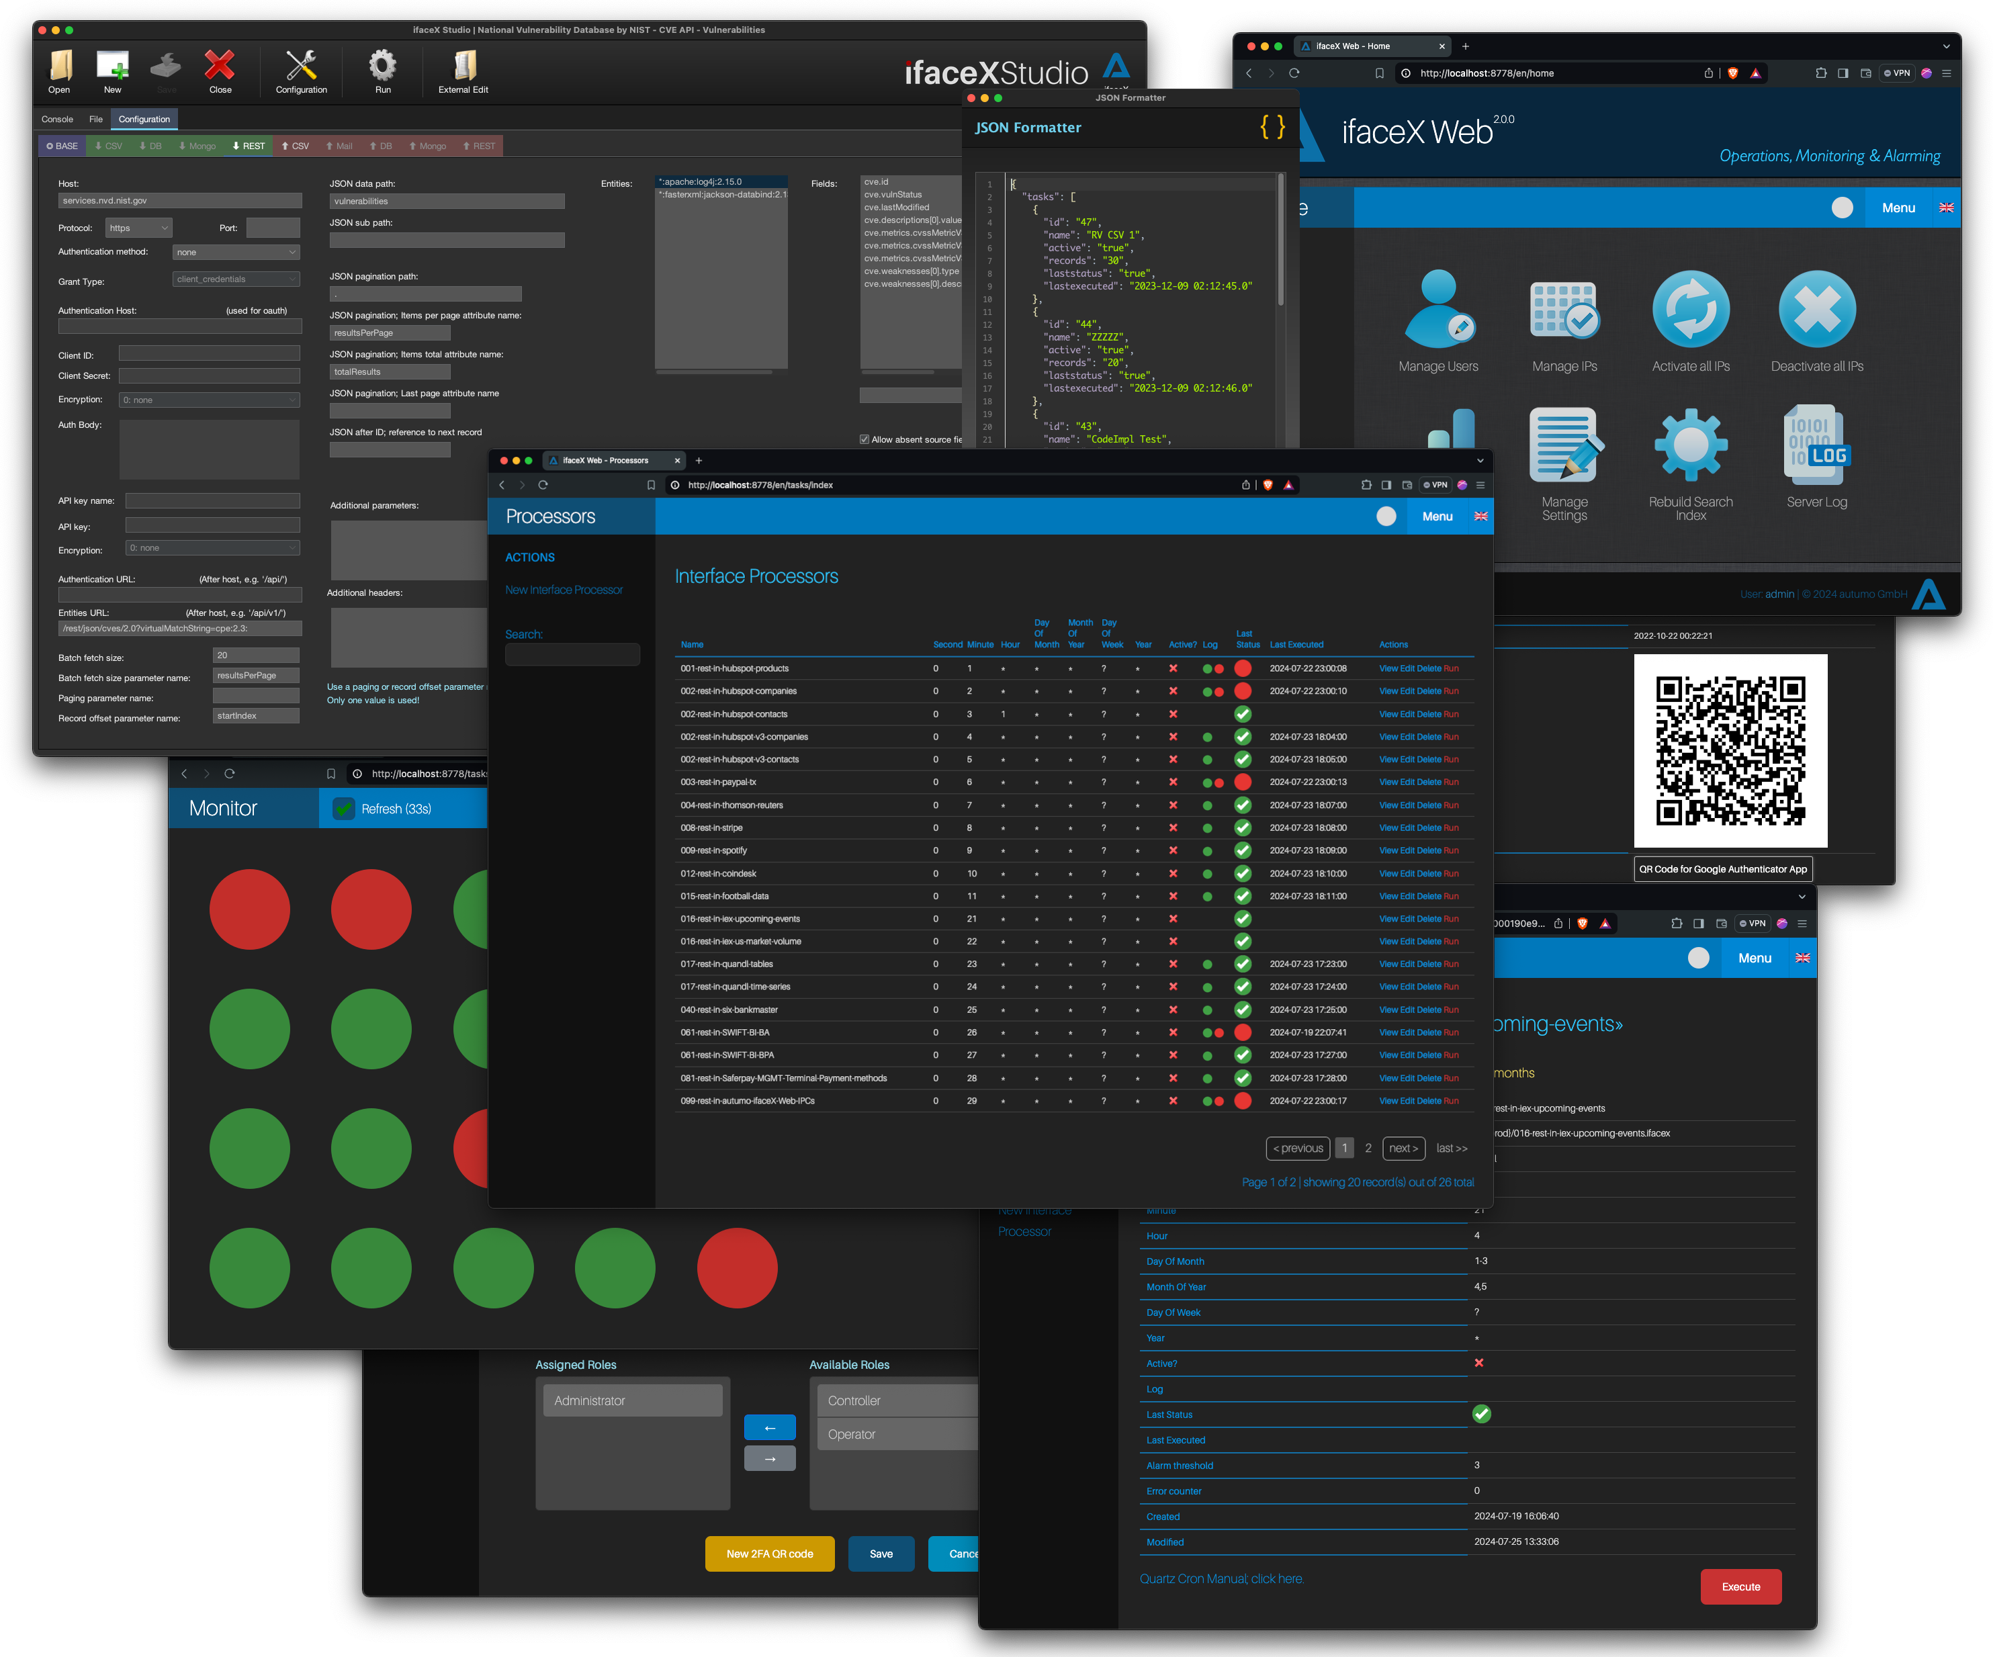Open the Configuration tools icon in toolbar
This screenshot has height=1657, width=1993.
[301, 65]
